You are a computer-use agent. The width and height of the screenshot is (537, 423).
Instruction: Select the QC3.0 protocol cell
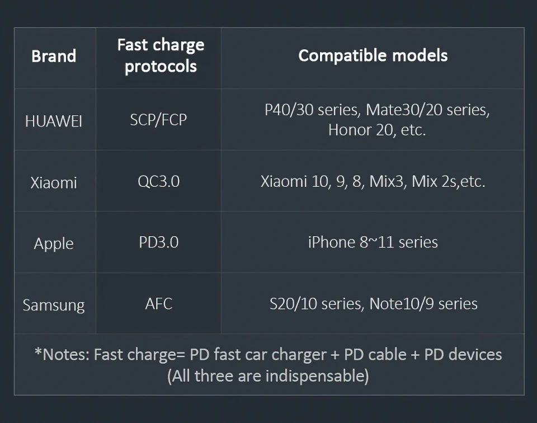(x=158, y=181)
